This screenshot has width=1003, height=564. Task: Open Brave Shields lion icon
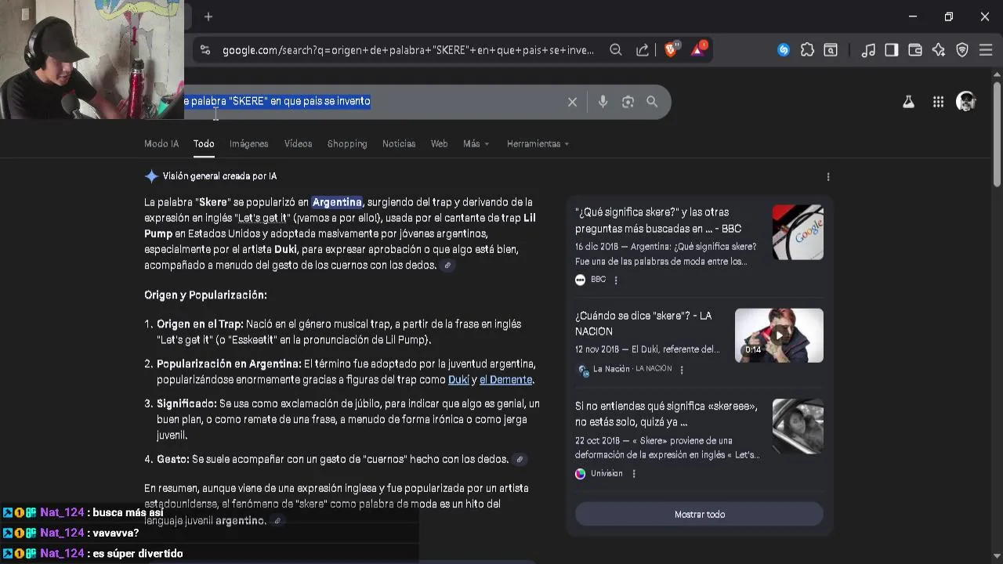(x=672, y=49)
